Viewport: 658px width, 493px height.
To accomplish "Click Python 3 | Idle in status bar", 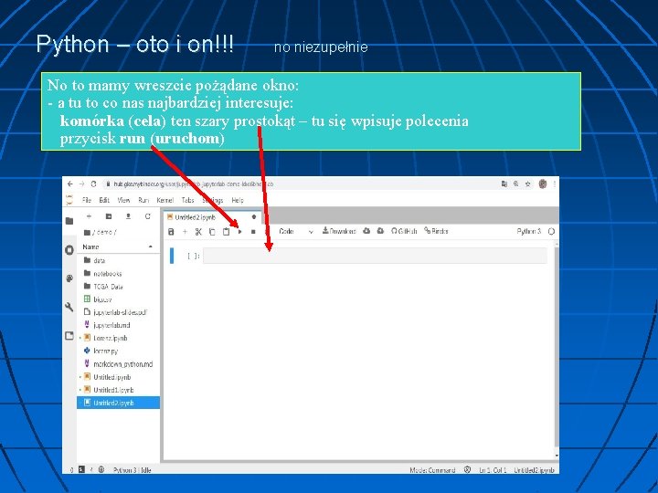I will pyautogui.click(x=133, y=470).
